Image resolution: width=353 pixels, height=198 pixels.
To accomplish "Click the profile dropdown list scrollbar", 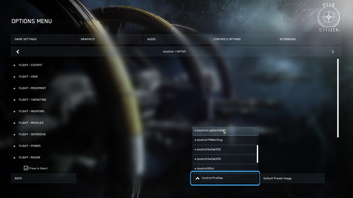I will [257, 154].
